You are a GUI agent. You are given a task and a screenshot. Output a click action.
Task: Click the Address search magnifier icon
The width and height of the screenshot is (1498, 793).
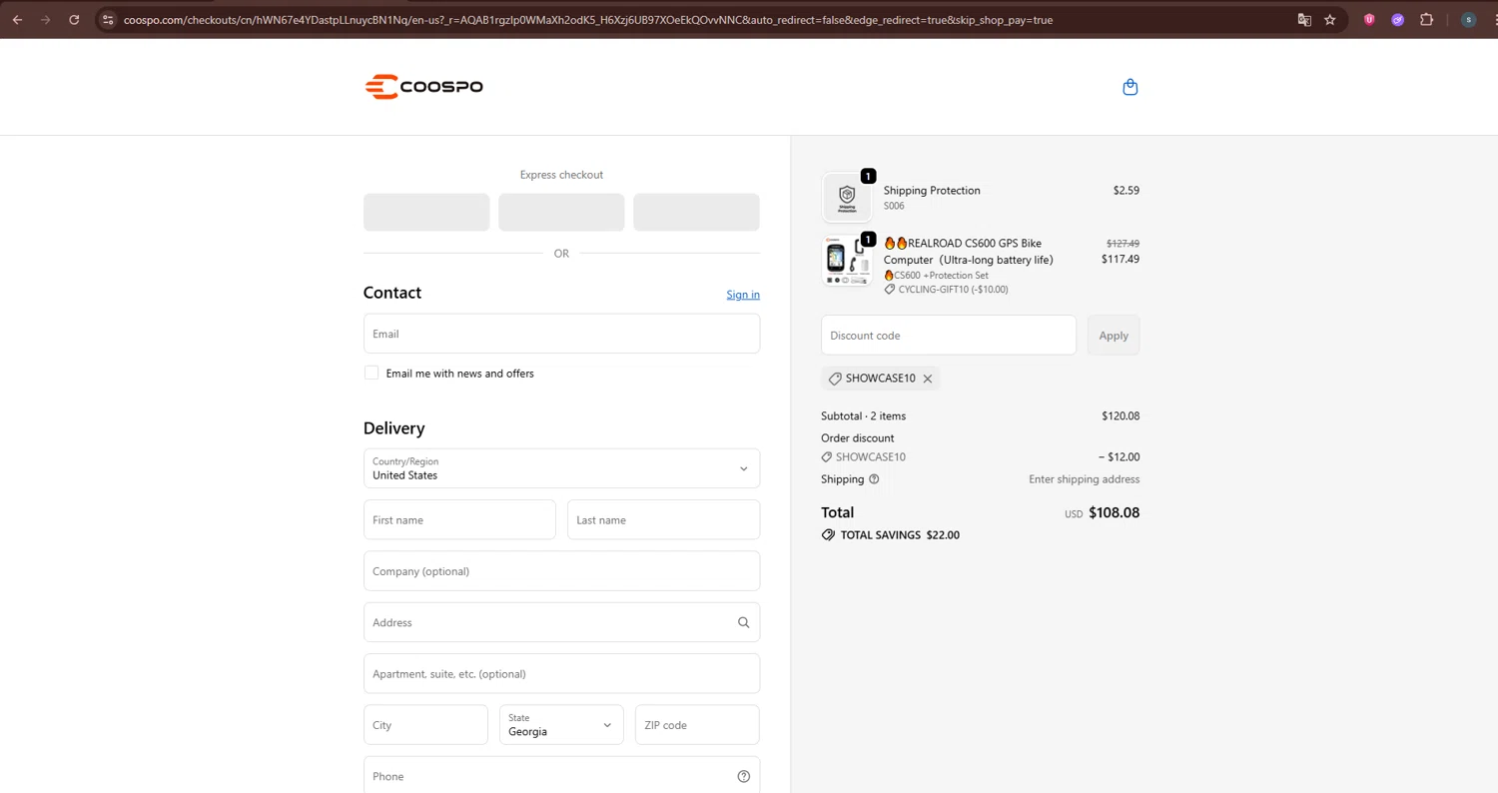743,622
